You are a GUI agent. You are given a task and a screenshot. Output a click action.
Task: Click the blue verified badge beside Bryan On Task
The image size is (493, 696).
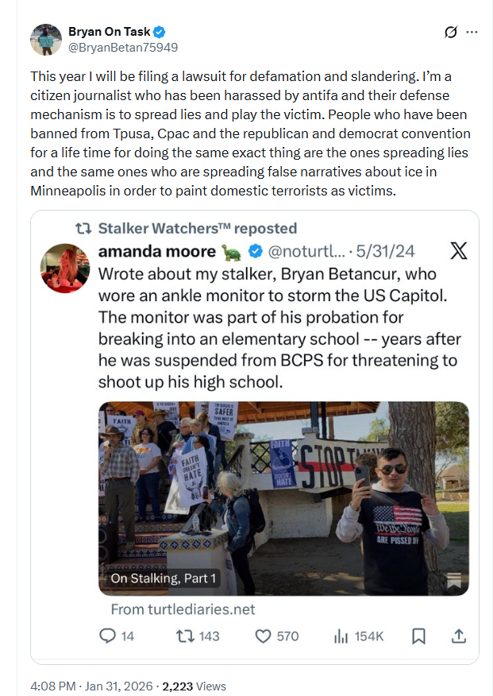[160, 33]
